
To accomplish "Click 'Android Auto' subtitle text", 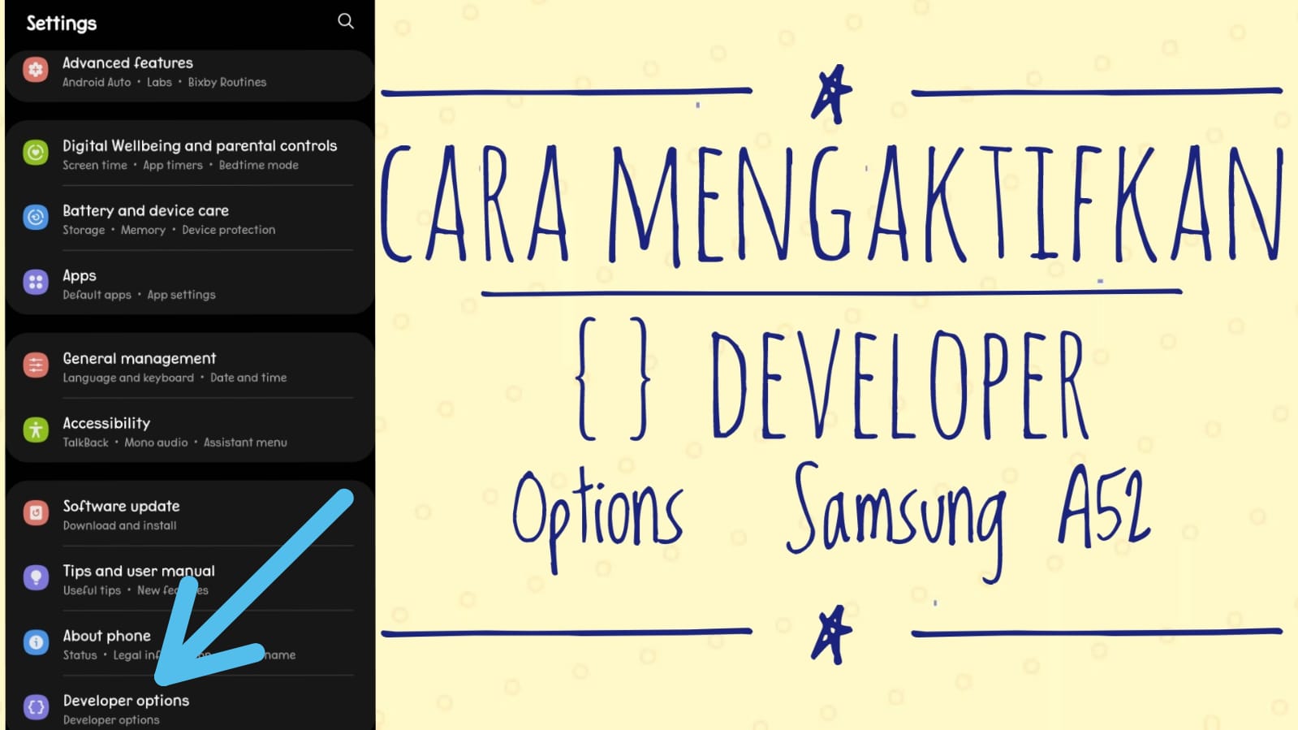I will (x=97, y=82).
